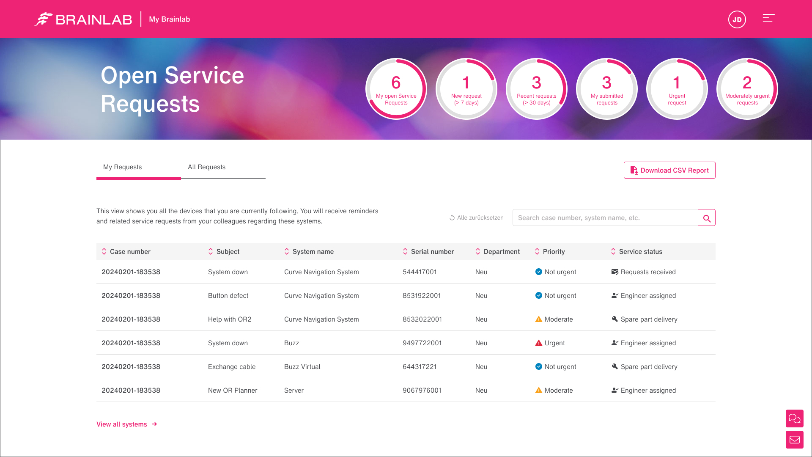
Task: Select the New request over 7 days gauge
Action: [466, 89]
